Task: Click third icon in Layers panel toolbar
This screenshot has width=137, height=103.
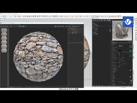Action: pos(73,27)
